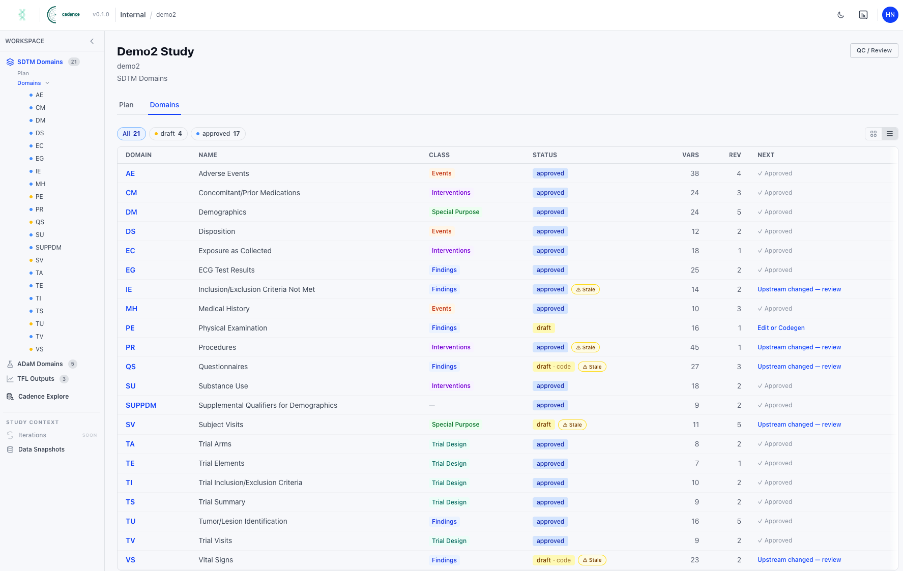Filter domains by draft 4
The width and height of the screenshot is (903, 571).
[168, 134]
